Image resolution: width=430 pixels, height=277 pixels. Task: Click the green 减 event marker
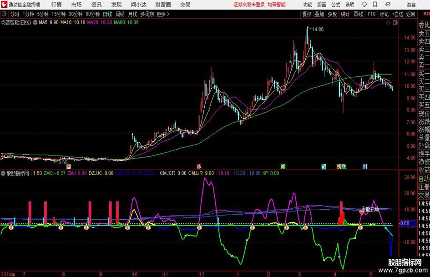283,166
